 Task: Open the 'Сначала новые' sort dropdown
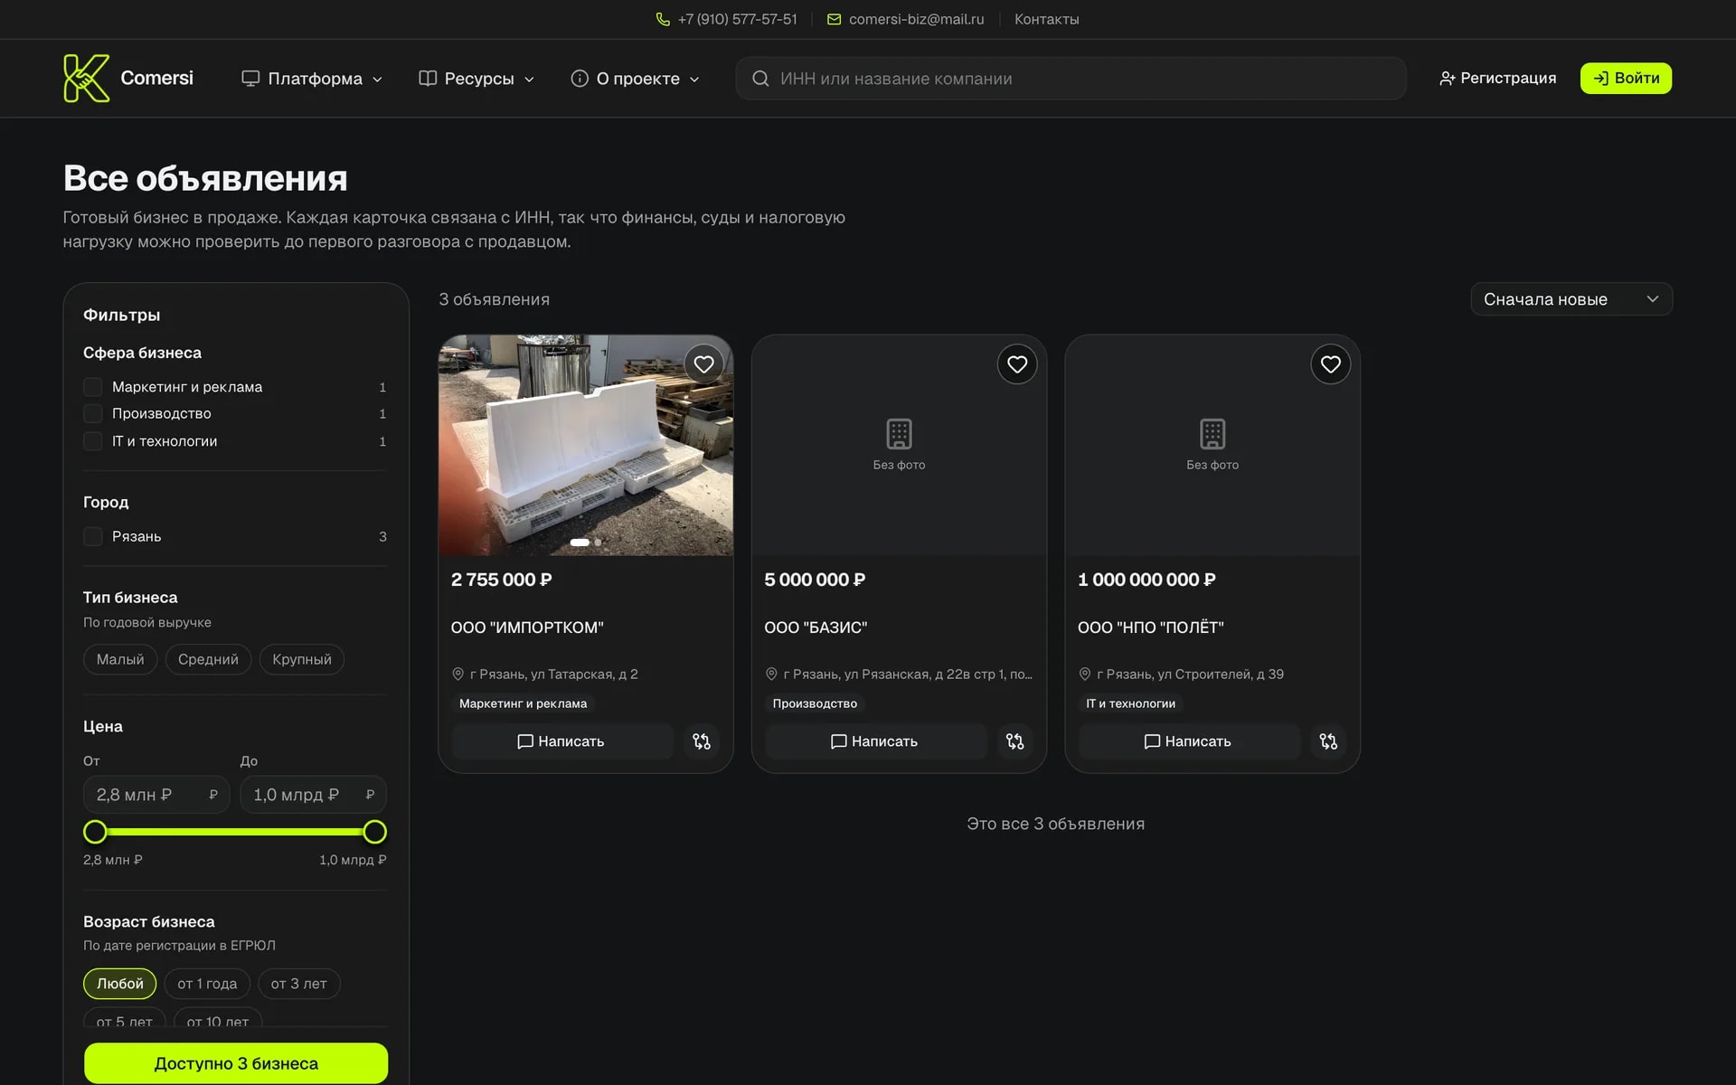pyautogui.click(x=1571, y=299)
